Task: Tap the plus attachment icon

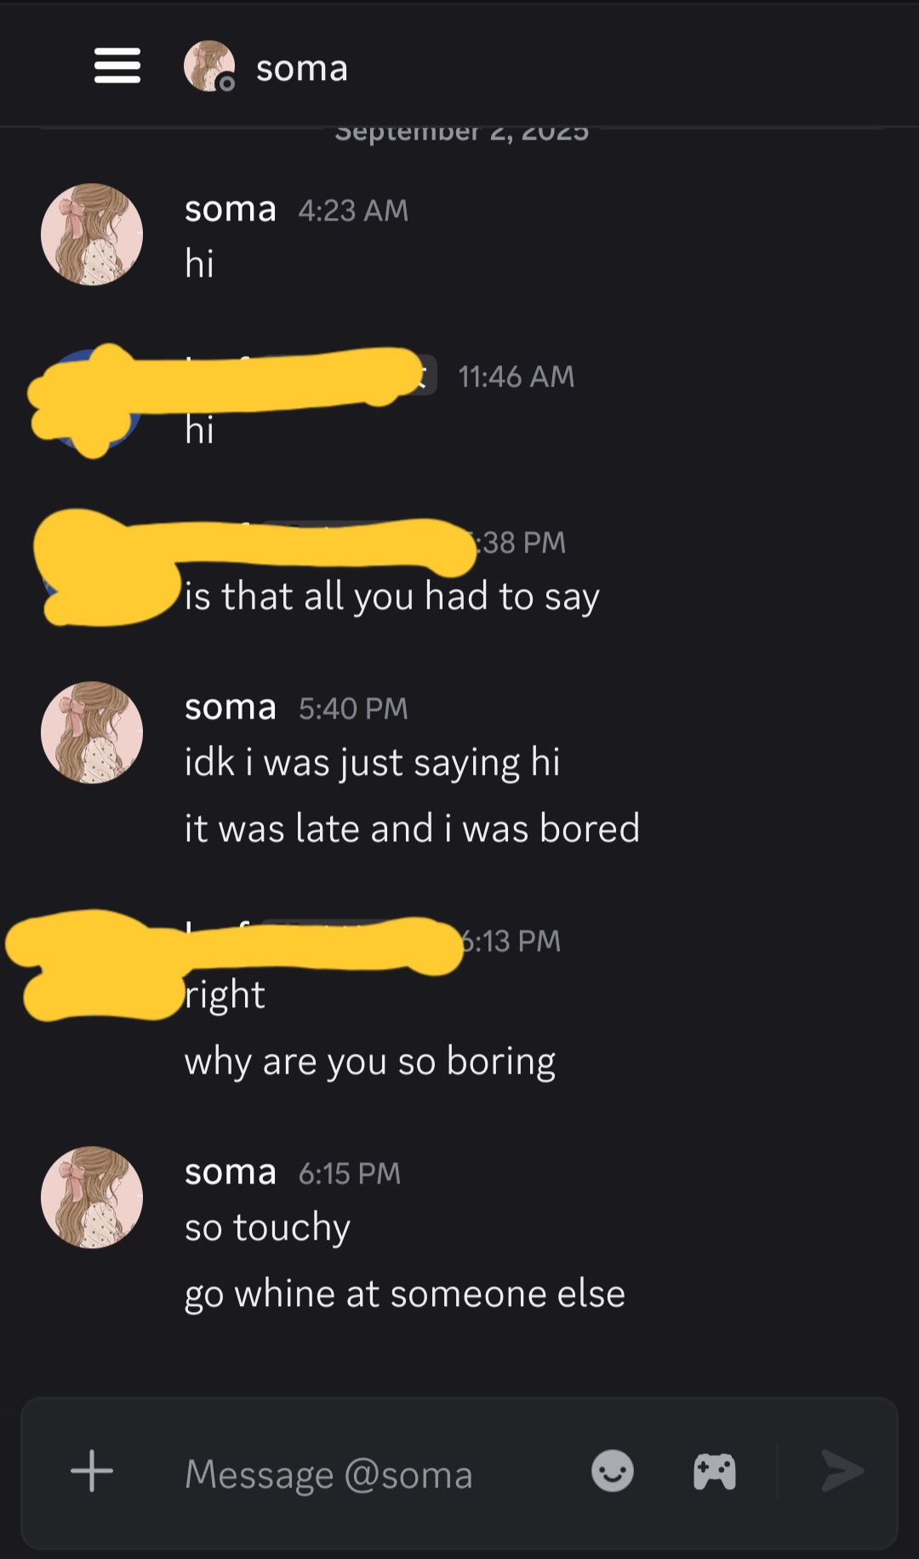Action: pos(92,1470)
